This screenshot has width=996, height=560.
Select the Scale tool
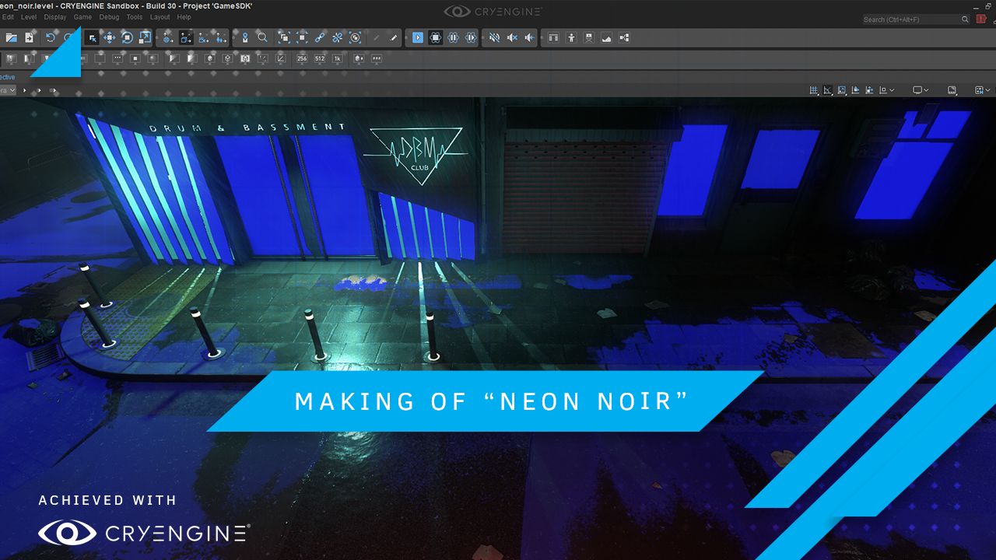point(146,37)
